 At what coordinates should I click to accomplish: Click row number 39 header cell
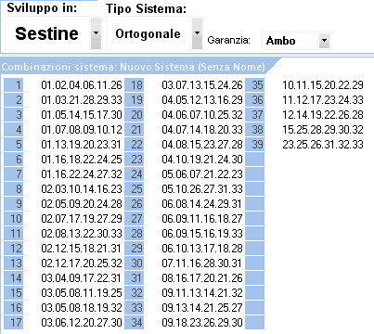pyautogui.click(x=255, y=144)
